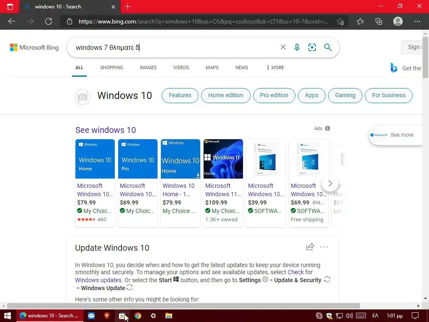This screenshot has height=322, width=429.
Task: Open the volume control in tray
Action: click(349, 316)
